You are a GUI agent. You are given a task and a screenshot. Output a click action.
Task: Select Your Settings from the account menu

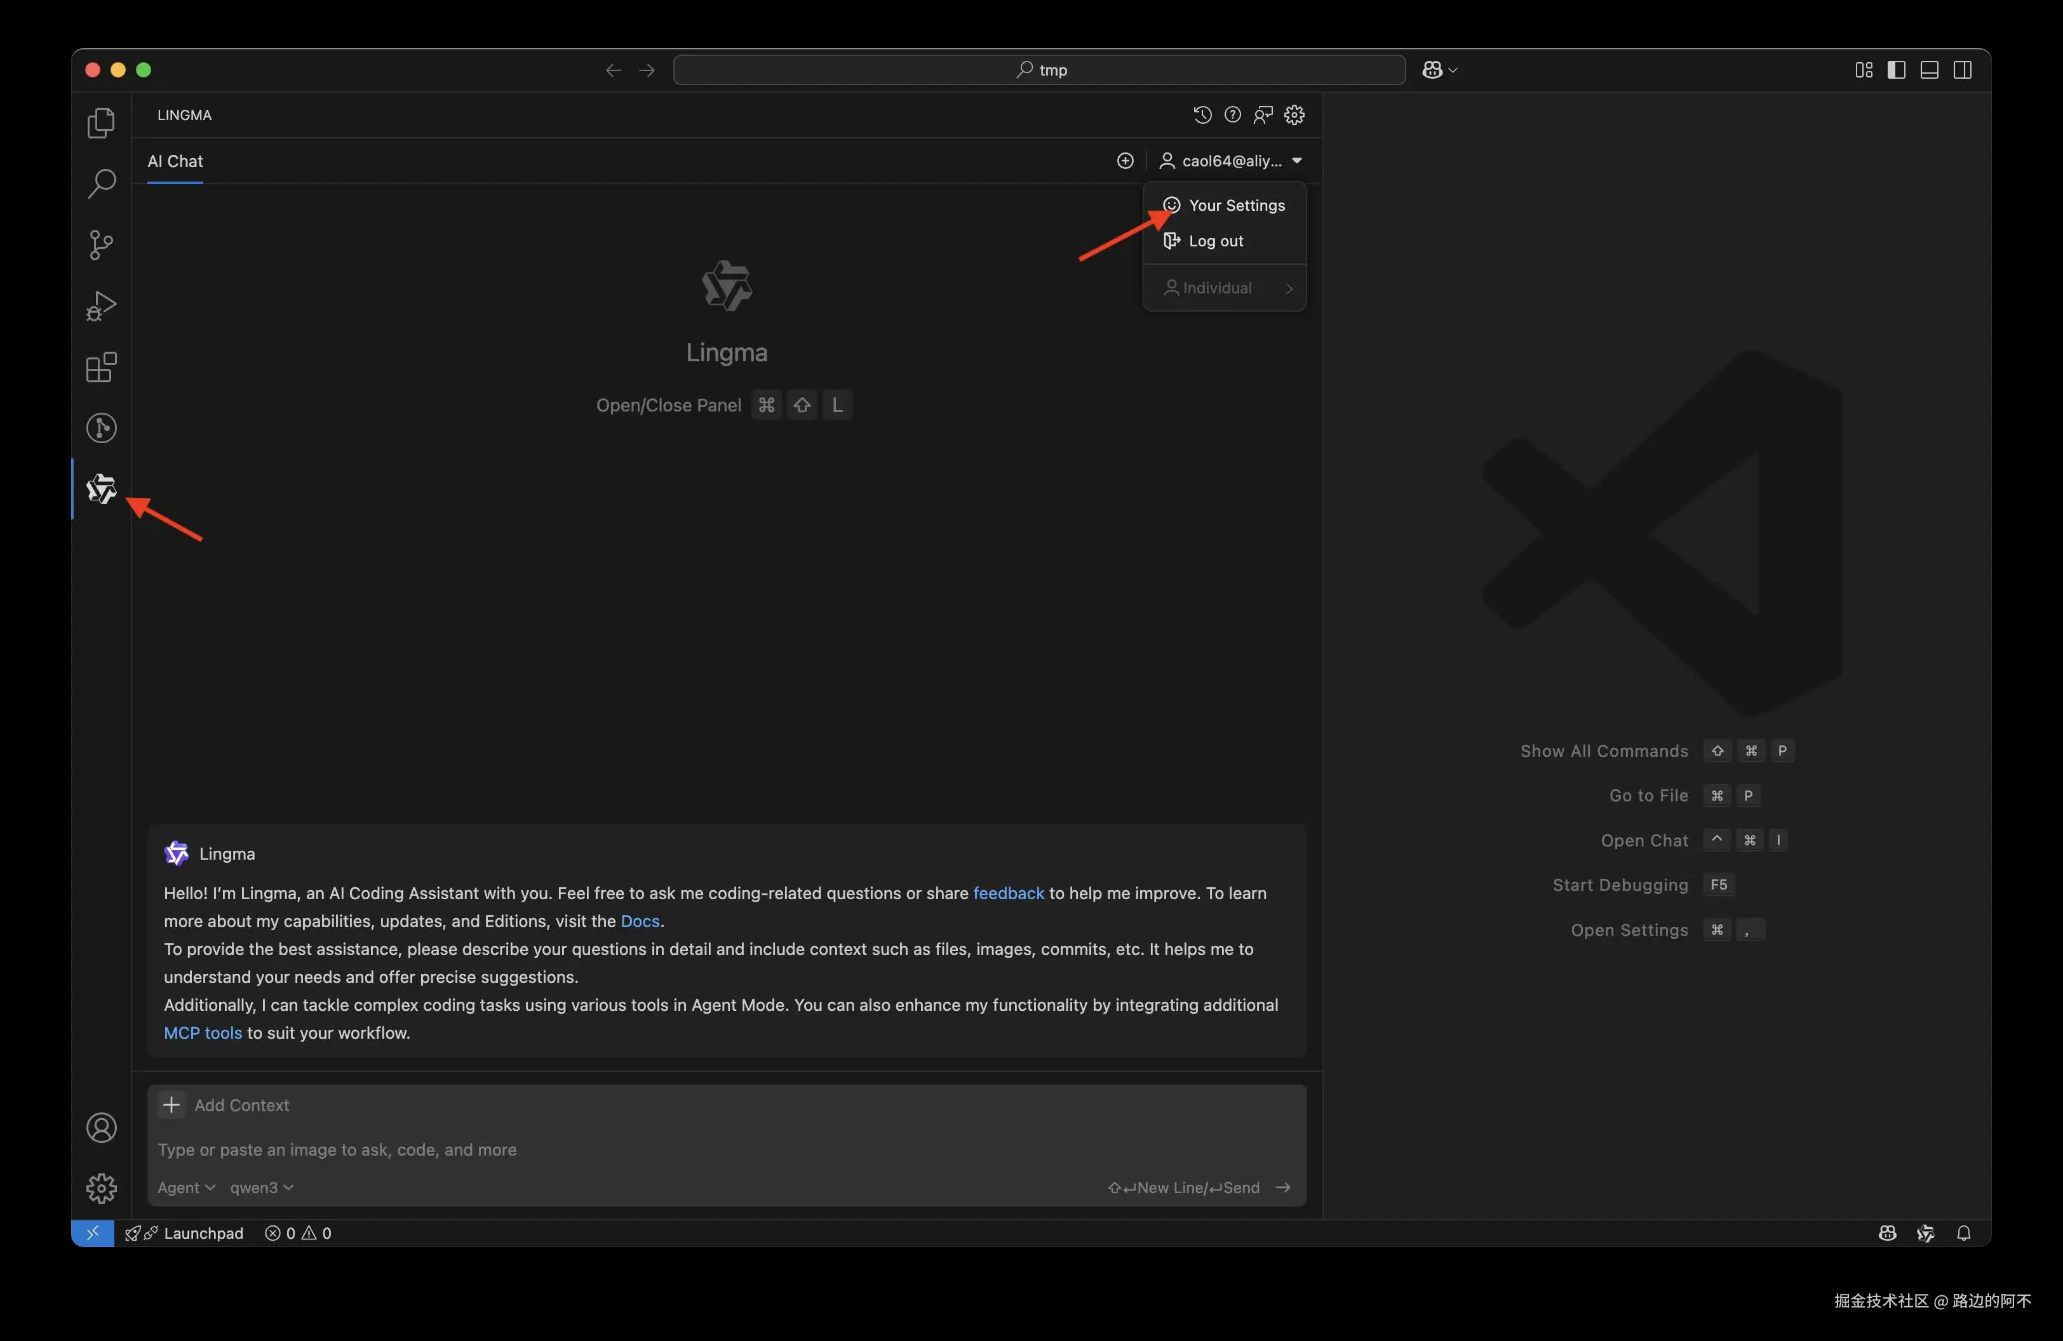(x=1235, y=205)
